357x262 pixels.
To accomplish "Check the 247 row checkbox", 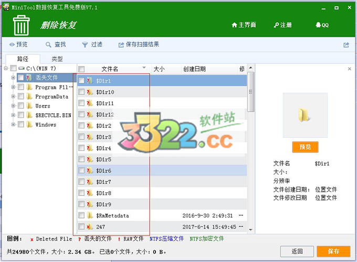I will point(81,226).
